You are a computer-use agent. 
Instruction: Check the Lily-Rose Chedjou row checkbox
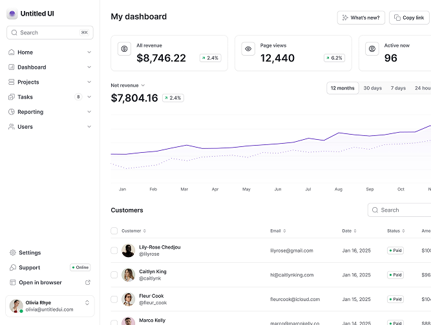point(114,251)
